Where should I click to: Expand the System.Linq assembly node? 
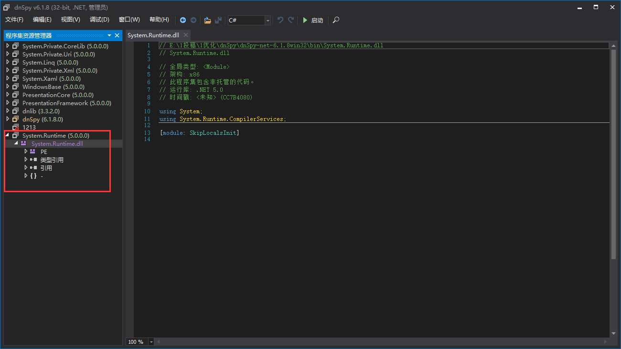click(x=7, y=62)
